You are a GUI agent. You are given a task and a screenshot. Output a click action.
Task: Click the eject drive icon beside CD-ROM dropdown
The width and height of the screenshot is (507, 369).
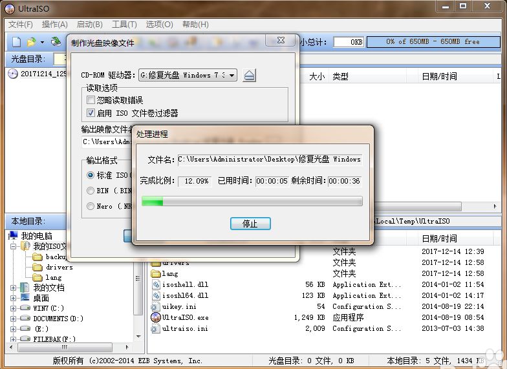tap(250, 76)
